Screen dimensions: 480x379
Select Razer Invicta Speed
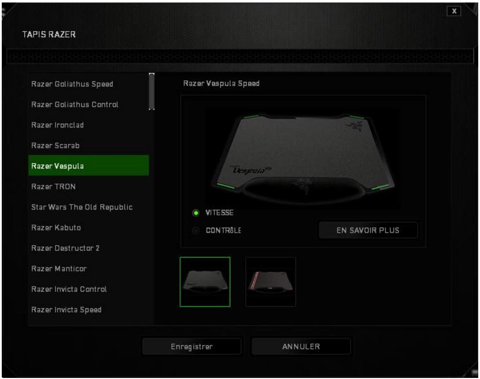88,310
